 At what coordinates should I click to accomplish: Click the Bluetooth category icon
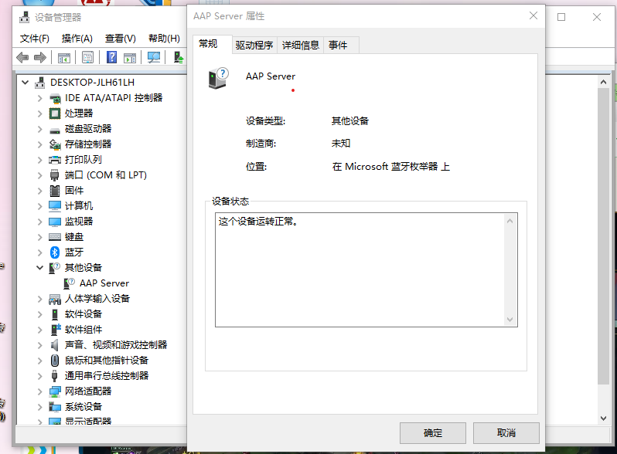point(55,252)
